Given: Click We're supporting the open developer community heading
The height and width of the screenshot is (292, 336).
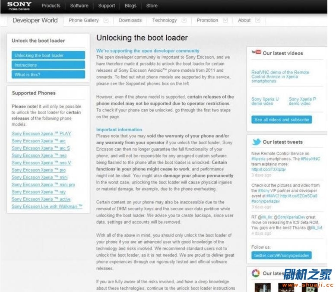Looking at the screenshot, I should click(148, 51).
